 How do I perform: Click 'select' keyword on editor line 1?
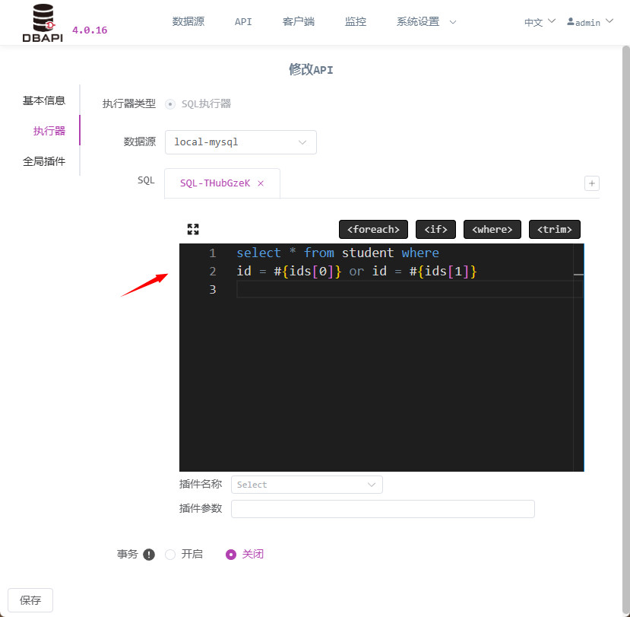tap(258, 253)
